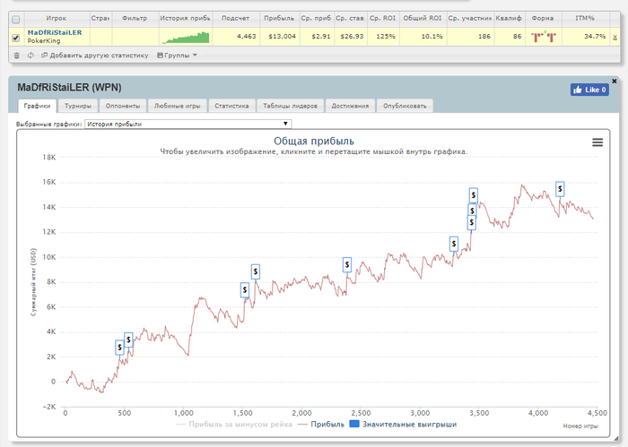This screenshot has height=447, width=628.
Task: Switch to the Турниры tab
Action: 78,106
